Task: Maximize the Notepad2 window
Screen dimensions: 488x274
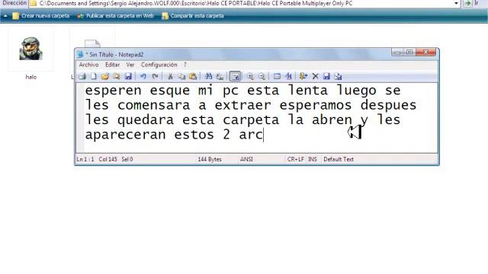Action: coord(409,53)
